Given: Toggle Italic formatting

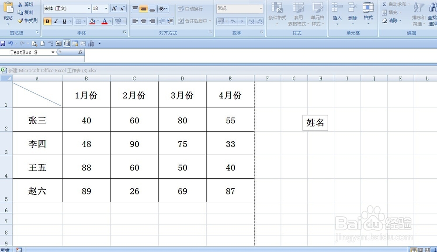Looking at the screenshot, I should pyautogui.click(x=56, y=21).
